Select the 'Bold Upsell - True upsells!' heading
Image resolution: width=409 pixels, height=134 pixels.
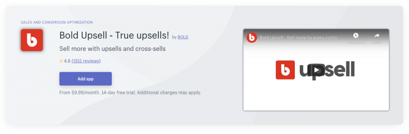[x=114, y=35]
